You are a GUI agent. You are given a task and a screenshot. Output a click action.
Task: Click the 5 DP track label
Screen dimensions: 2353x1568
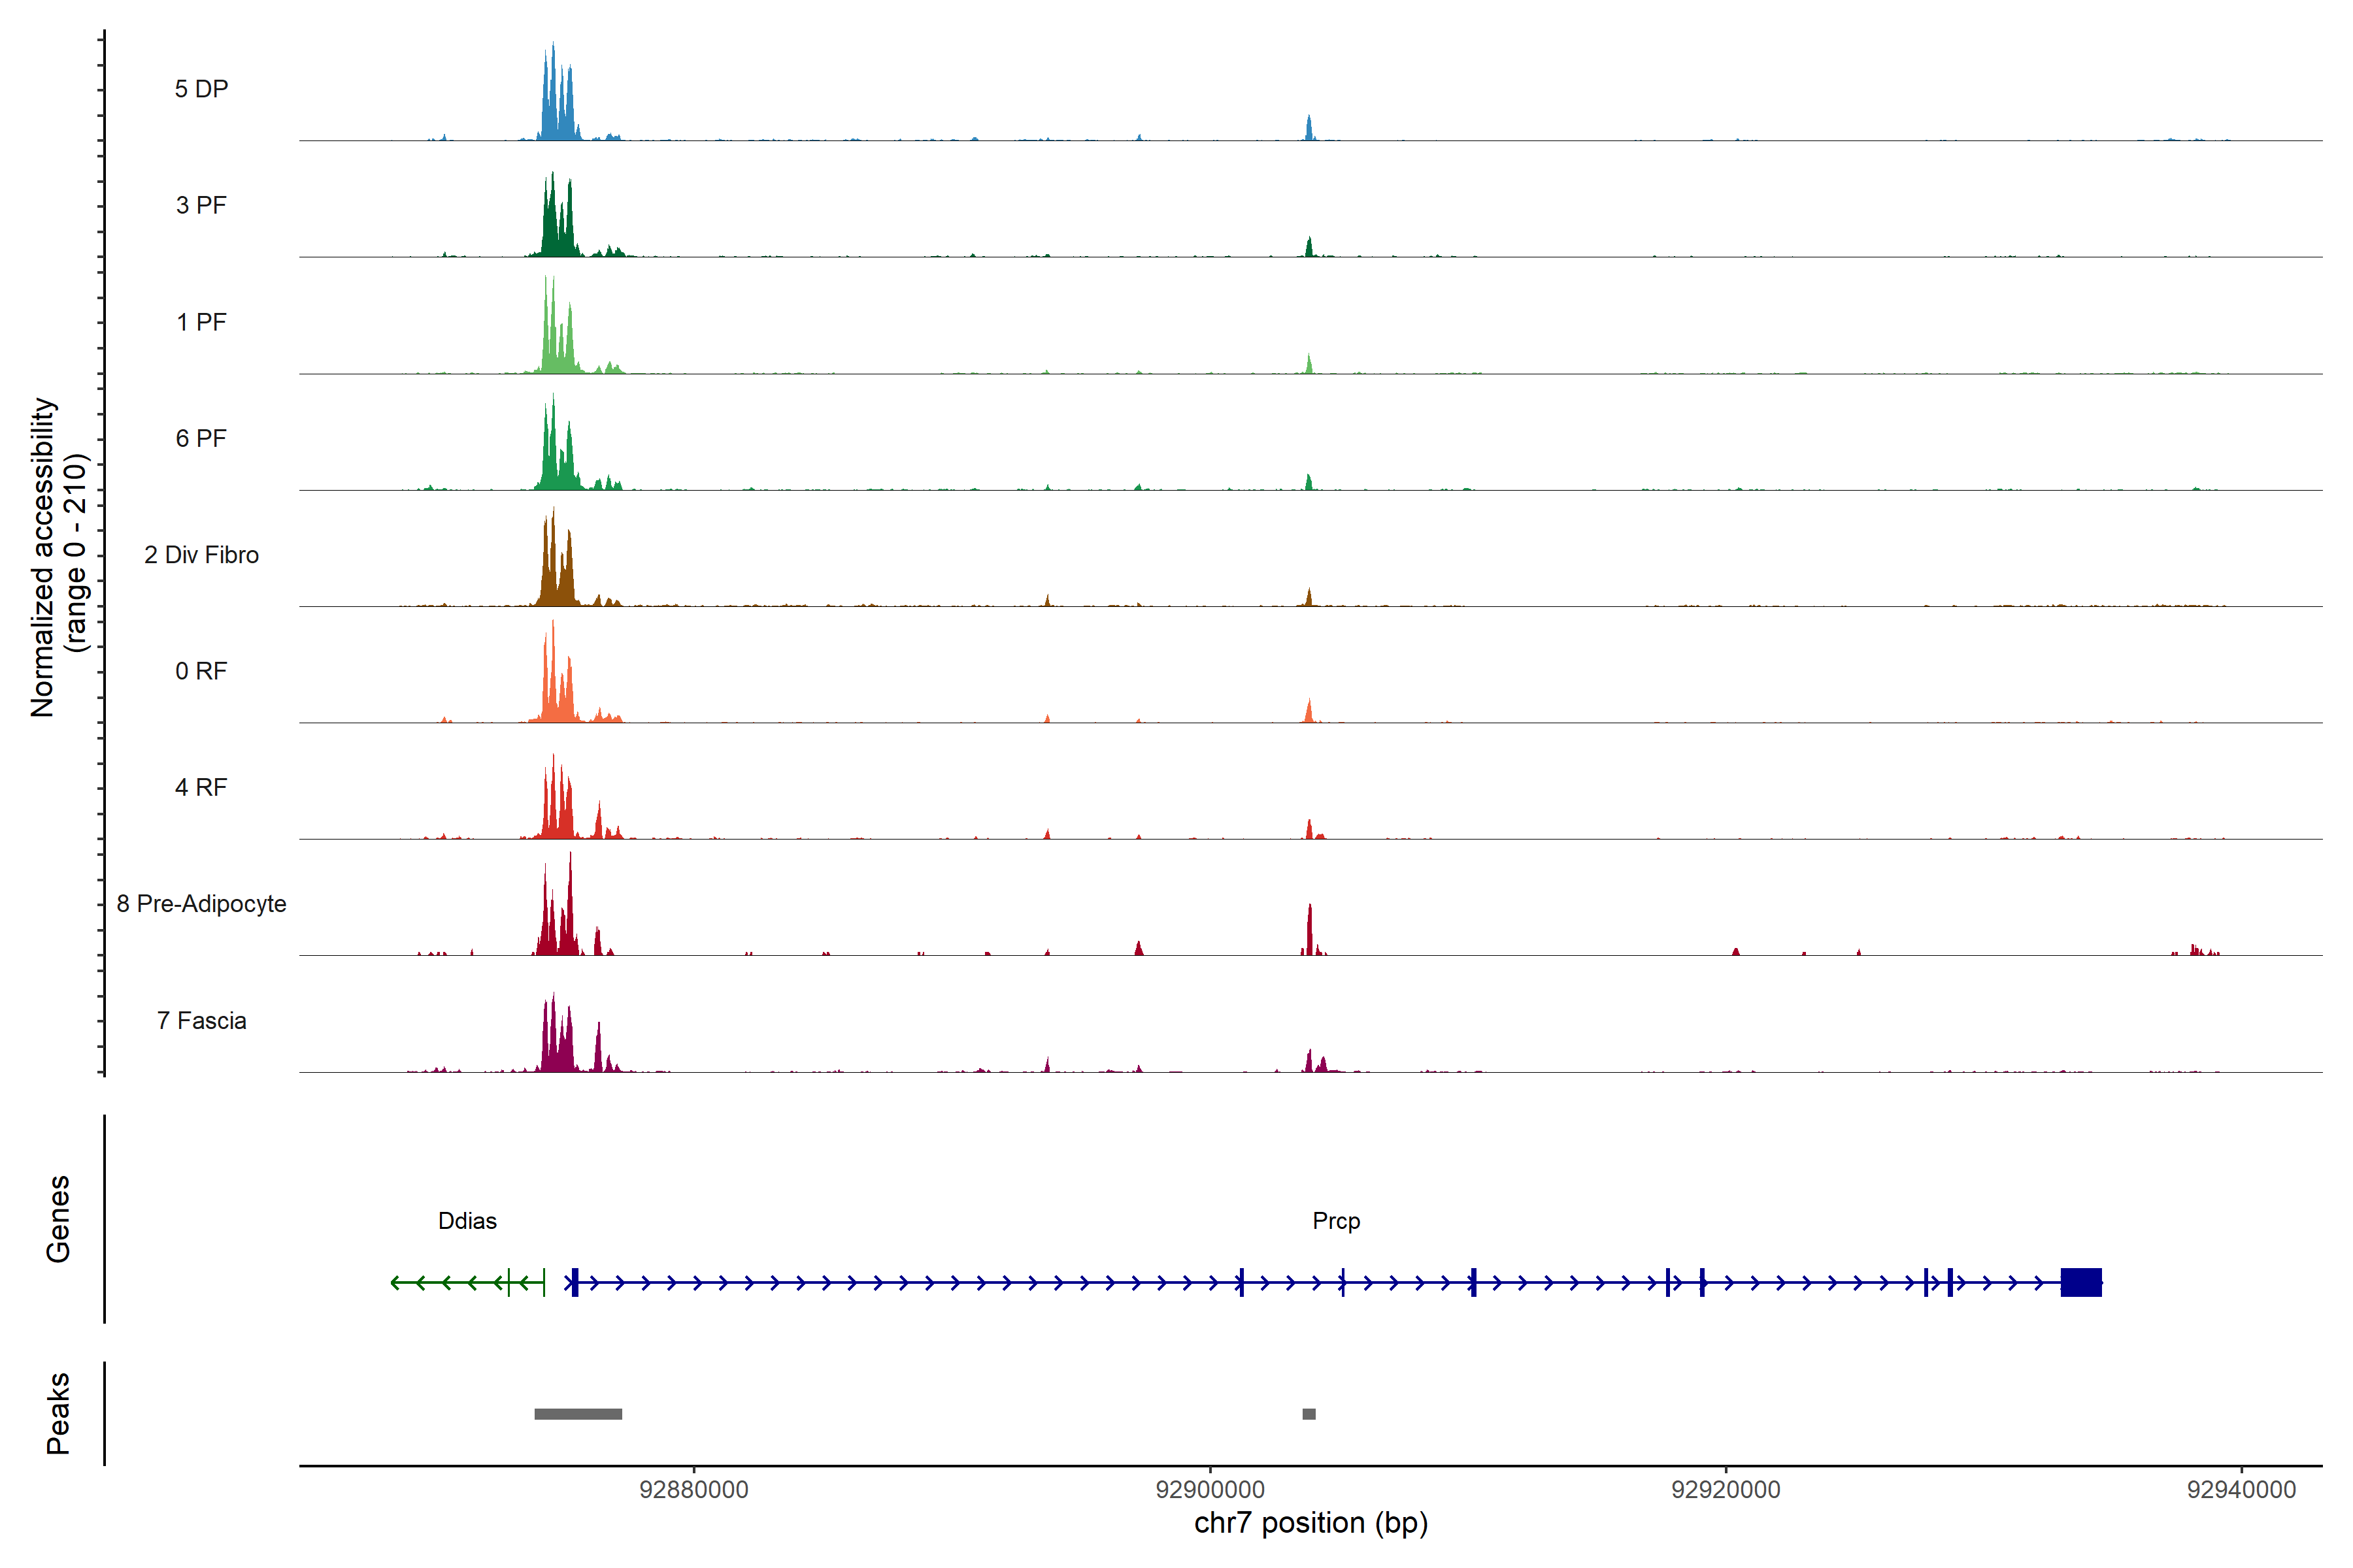click(x=201, y=89)
